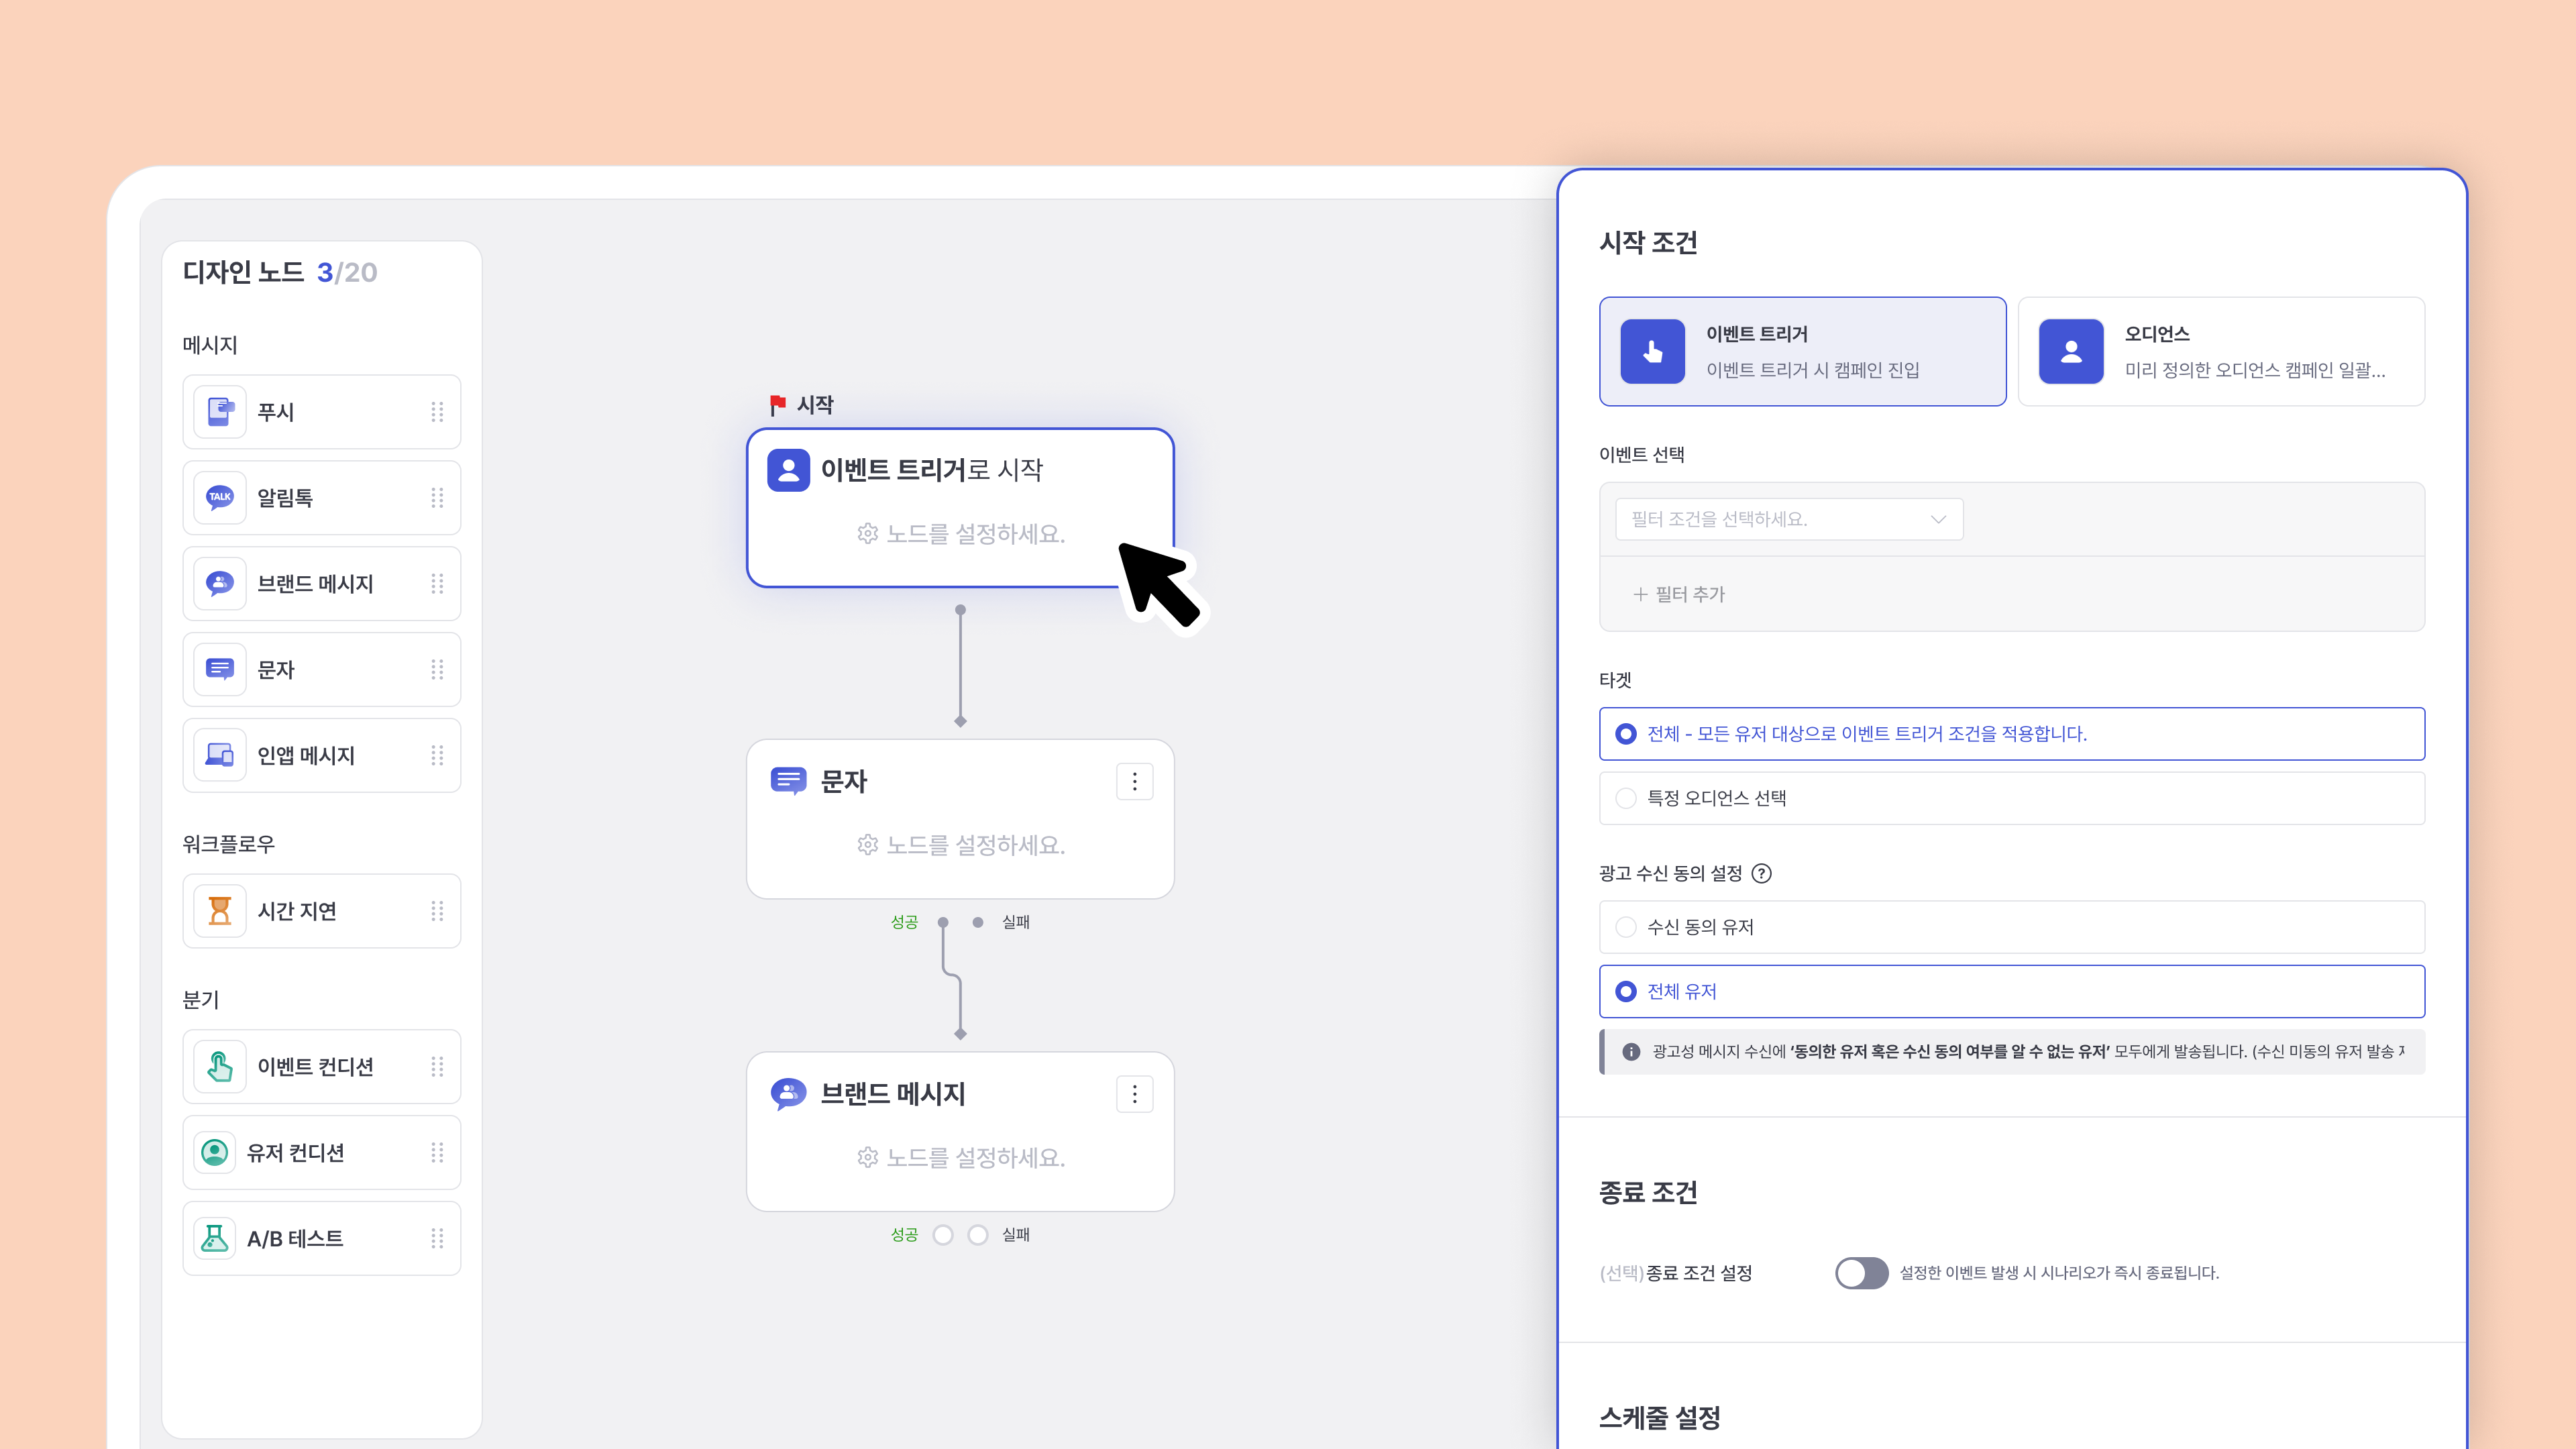Image resolution: width=2576 pixels, height=1449 pixels.
Task: Select the 유저 컨디션 user icon
Action: pos(215,1153)
